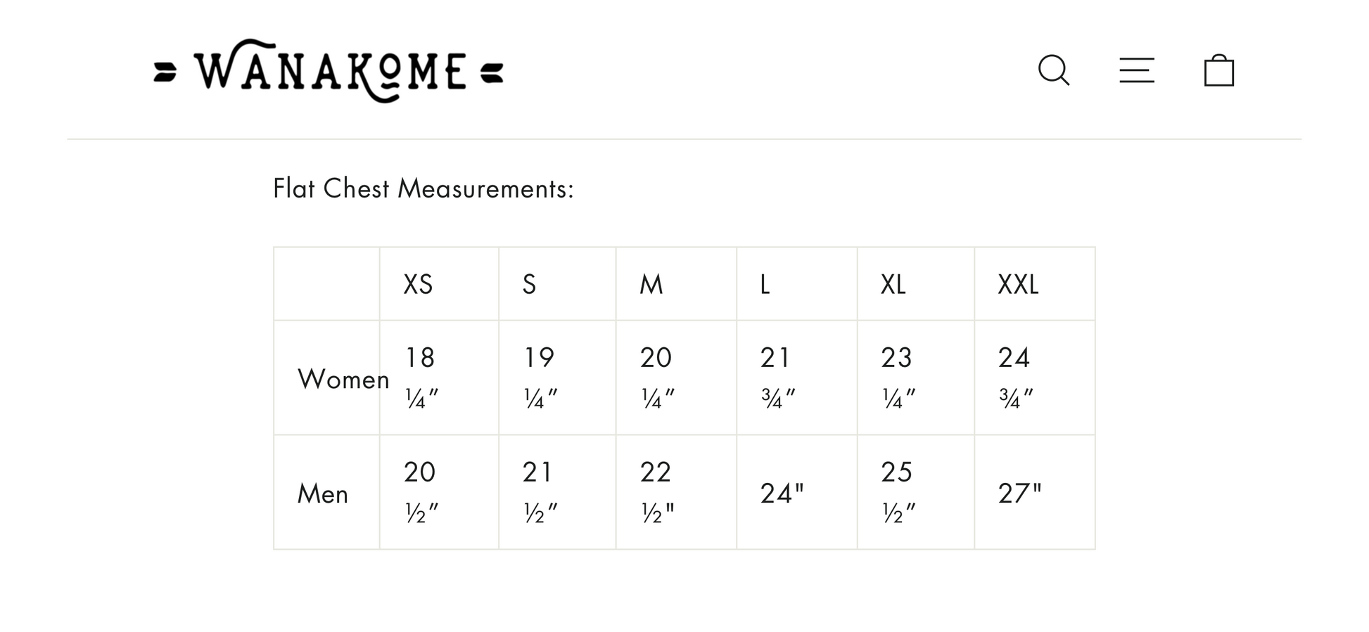Click the L size column header
This screenshot has height=632, width=1369.
765,284
